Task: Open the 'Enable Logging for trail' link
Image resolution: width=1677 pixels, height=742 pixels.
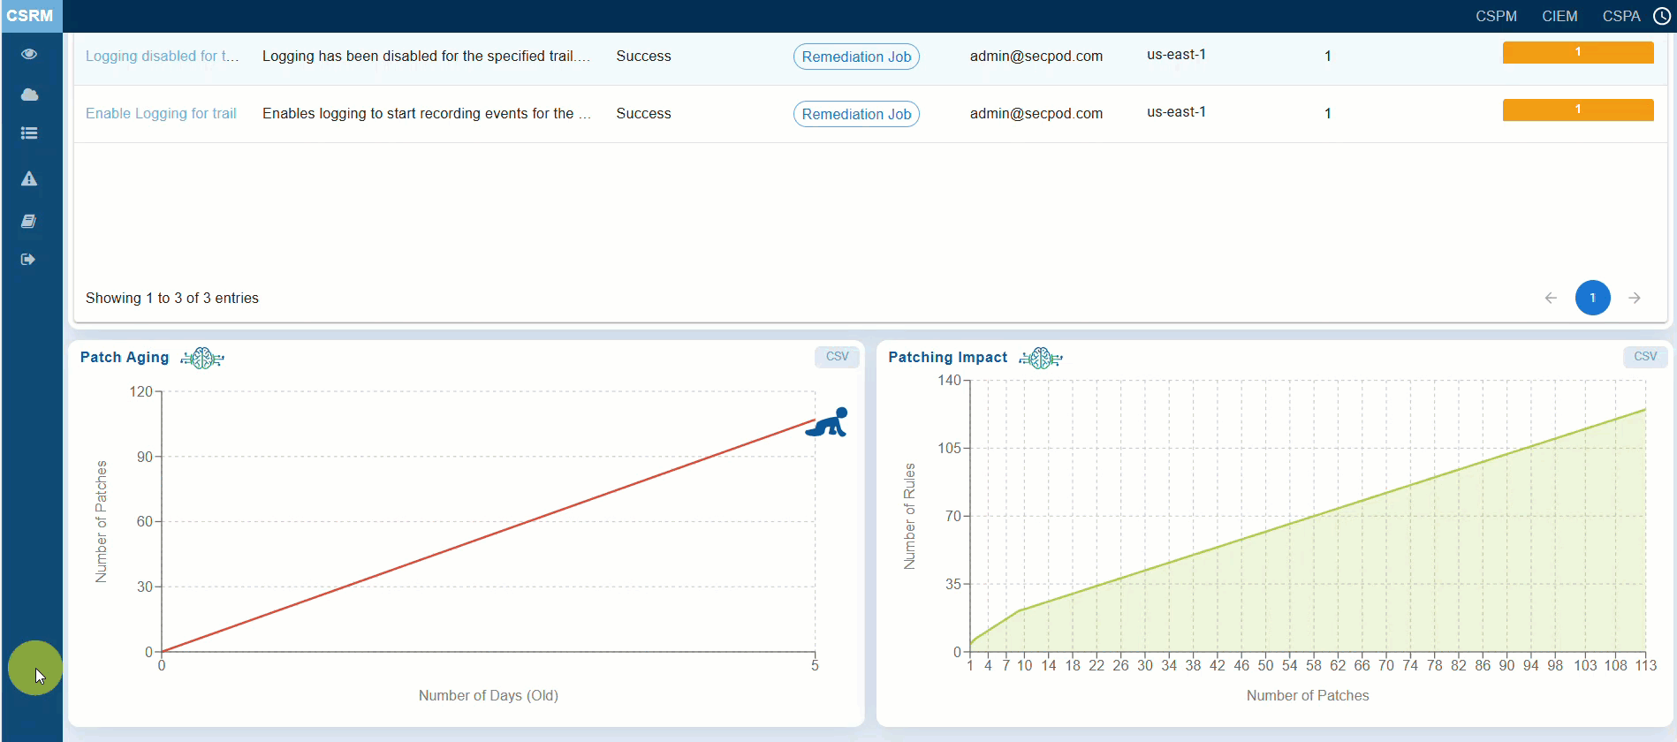Action: tap(161, 113)
